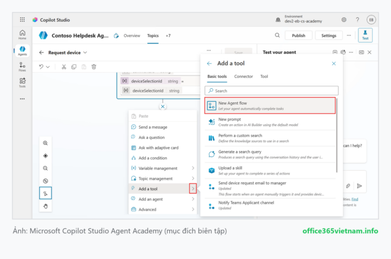The width and height of the screenshot is (391, 259).
Task: Open the +7 more tabs dropdown
Action: (x=168, y=36)
